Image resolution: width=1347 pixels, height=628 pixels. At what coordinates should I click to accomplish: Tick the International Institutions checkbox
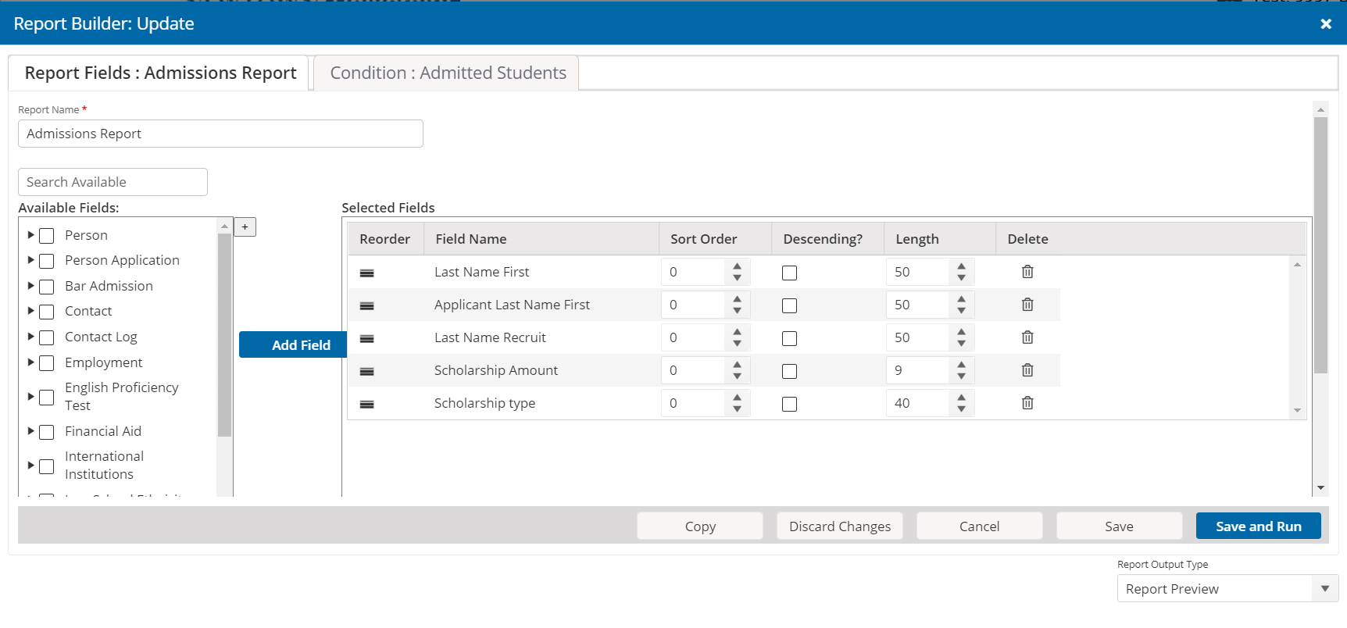tap(47, 466)
